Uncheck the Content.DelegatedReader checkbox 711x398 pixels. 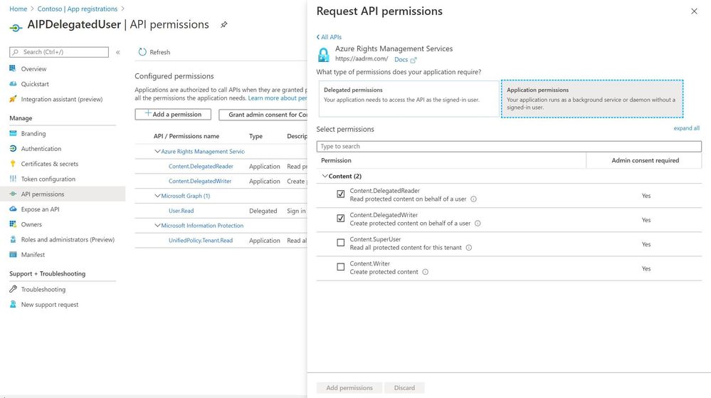click(341, 194)
